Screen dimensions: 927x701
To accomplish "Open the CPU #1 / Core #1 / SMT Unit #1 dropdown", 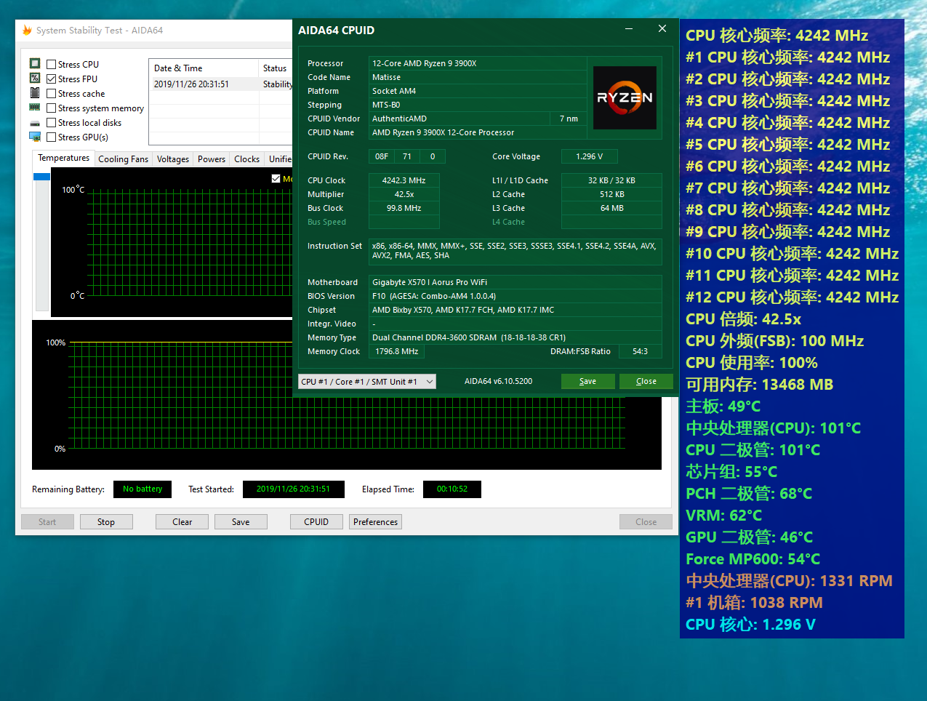I will point(366,381).
